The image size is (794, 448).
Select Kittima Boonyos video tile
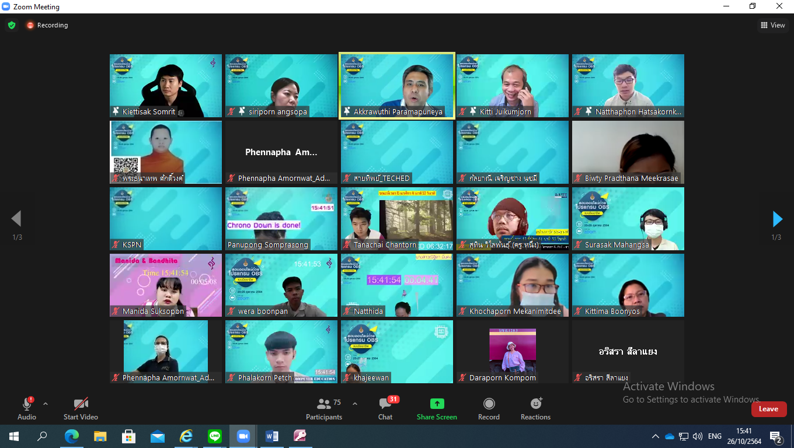tap(628, 285)
